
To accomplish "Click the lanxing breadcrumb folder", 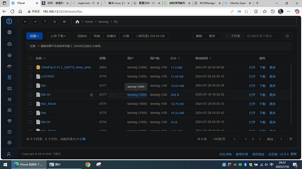I will point(103,22).
